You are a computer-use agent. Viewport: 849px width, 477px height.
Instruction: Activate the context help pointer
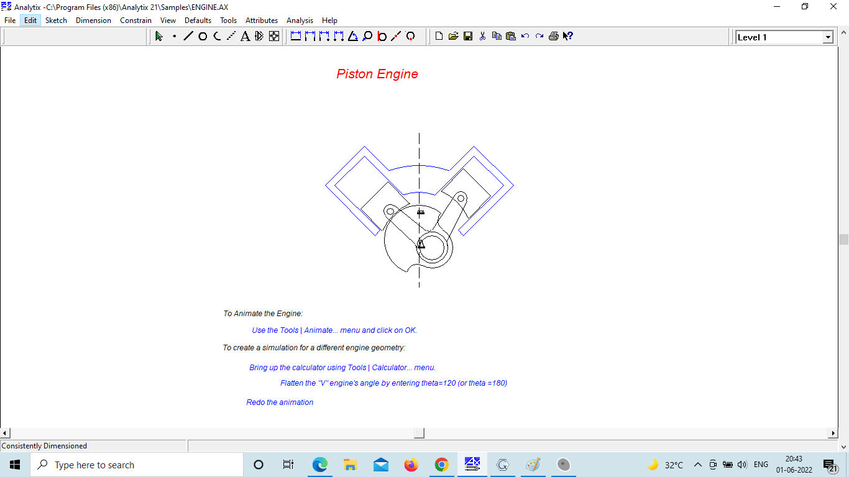568,37
